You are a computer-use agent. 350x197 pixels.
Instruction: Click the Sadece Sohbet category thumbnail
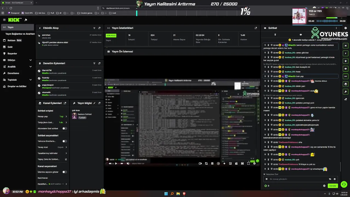[x=74, y=116]
